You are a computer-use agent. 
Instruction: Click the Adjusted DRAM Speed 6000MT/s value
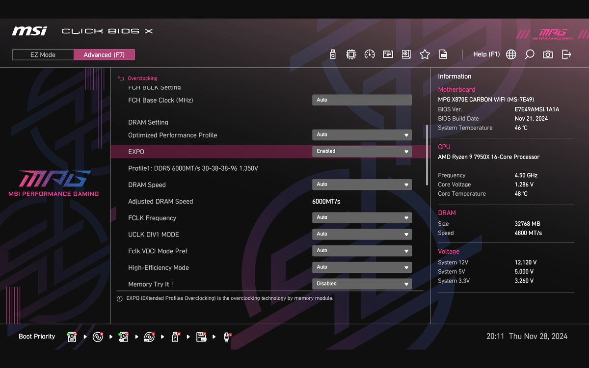pyautogui.click(x=326, y=202)
